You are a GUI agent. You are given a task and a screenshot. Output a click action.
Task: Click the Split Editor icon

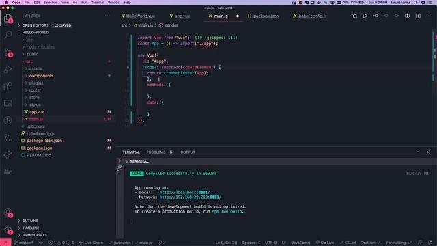[418, 16]
